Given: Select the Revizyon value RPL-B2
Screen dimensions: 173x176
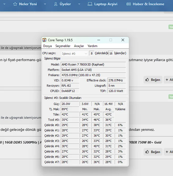Looking at the screenshot, I should (70, 86).
